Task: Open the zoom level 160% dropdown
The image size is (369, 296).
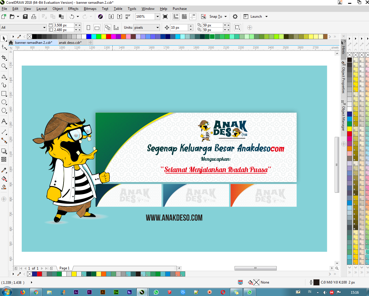Action: tap(157, 17)
